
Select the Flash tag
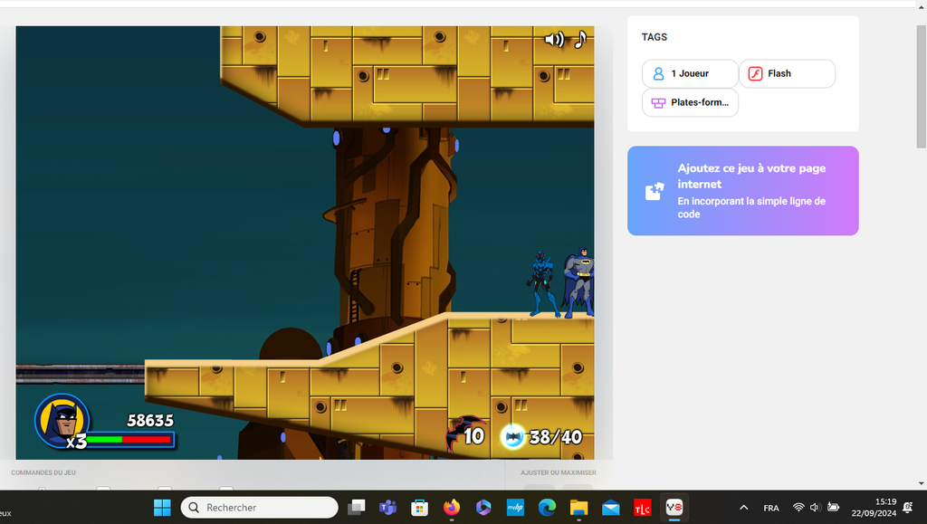787,73
